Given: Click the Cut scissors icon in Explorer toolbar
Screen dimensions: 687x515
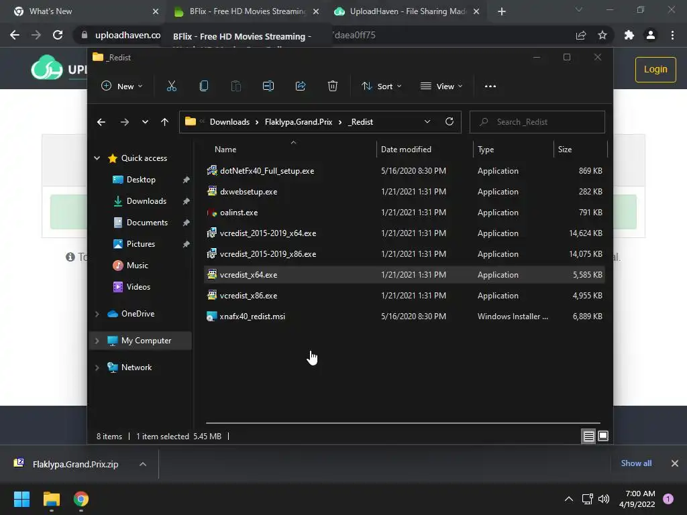Looking at the screenshot, I should pos(171,87).
